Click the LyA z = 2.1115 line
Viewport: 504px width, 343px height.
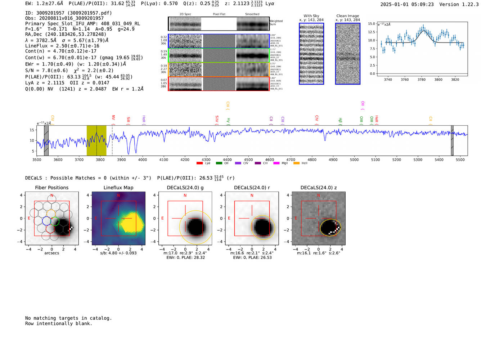tap(67, 83)
